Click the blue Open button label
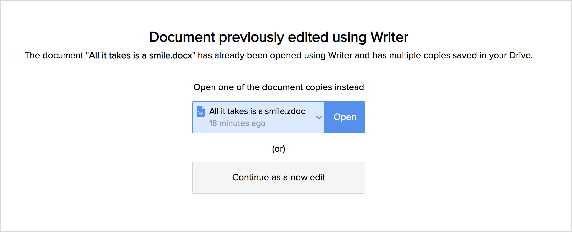Viewport: 572px width, 232px height. coord(345,117)
